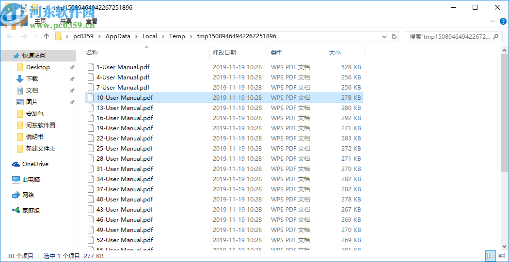
Task: Click the search magnifier icon
Action: click(x=496, y=36)
